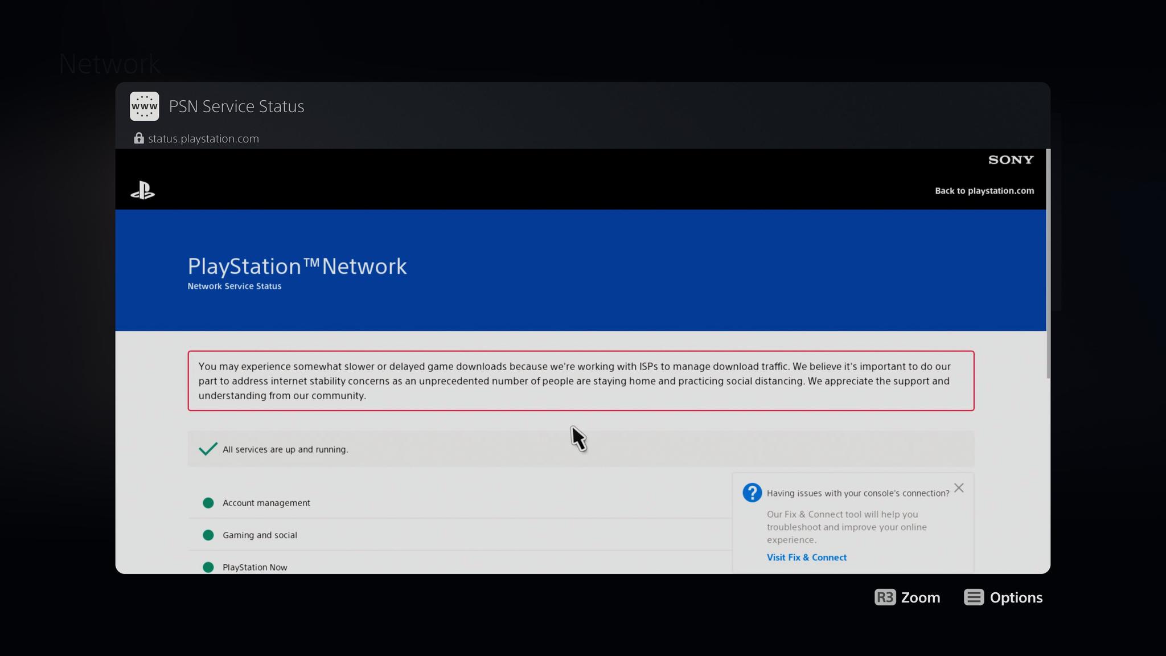Click the SONY logo
The image size is (1166, 656).
point(1011,160)
